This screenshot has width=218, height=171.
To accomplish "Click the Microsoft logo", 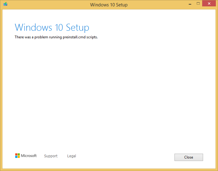I will [x=26, y=156].
